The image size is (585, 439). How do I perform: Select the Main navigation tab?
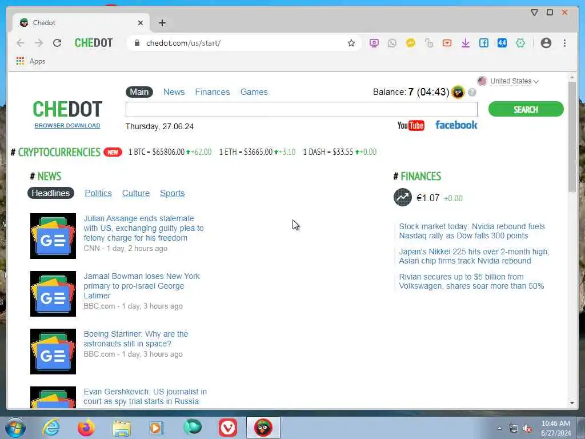pyautogui.click(x=139, y=92)
